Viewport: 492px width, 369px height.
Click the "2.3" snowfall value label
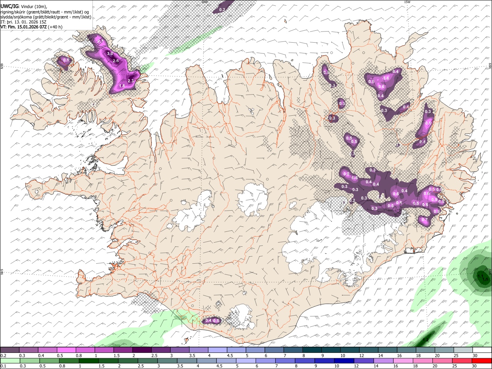coord(130,81)
